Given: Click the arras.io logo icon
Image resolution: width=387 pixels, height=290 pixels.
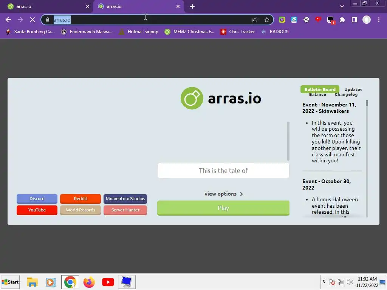Looking at the screenshot, I should click(x=192, y=98).
